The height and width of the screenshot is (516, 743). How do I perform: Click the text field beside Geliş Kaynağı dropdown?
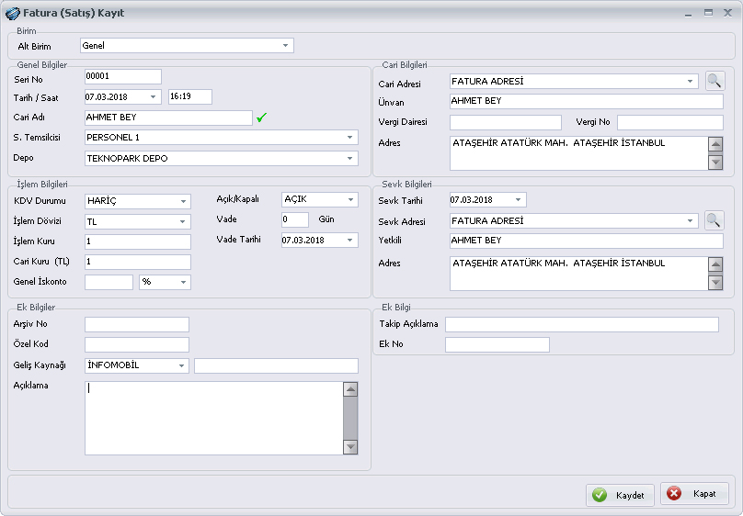[276, 365]
